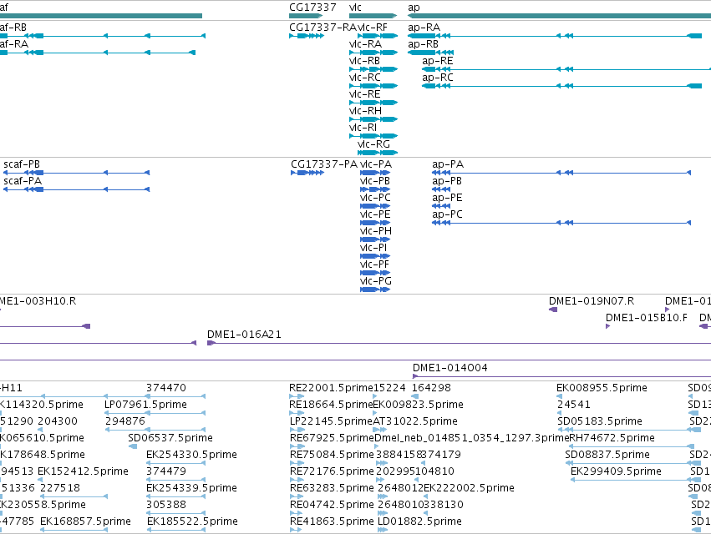Click the SD06537.5prime EST label
The height and width of the screenshot is (534, 711).
tap(170, 438)
